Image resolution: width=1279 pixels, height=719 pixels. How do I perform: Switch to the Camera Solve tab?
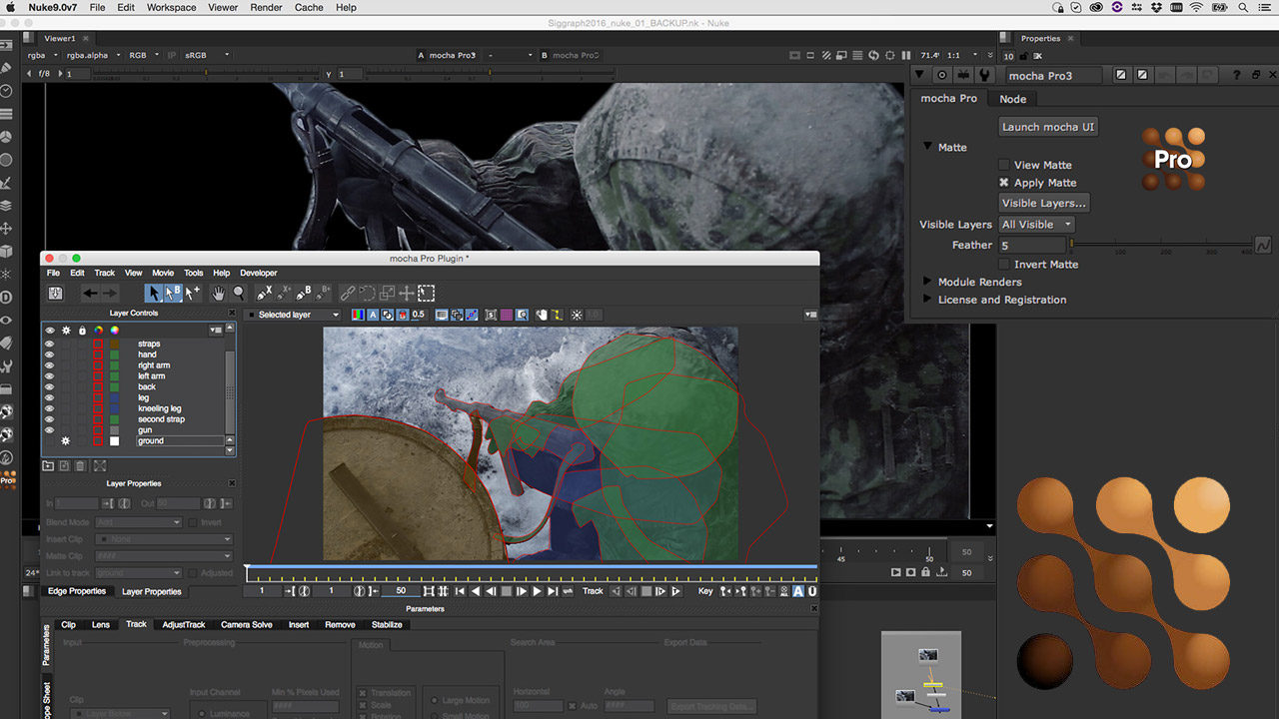247,624
